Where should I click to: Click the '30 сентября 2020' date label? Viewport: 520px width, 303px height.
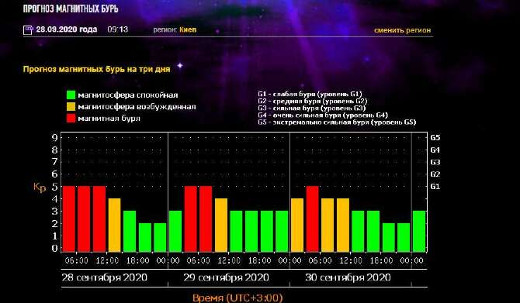point(348,277)
